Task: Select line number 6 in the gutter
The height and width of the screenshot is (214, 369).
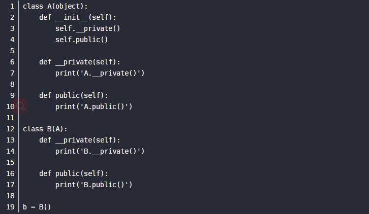Action: coord(12,62)
